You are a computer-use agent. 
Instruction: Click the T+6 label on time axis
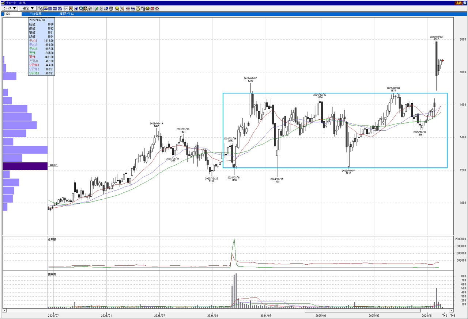(x=452, y=315)
